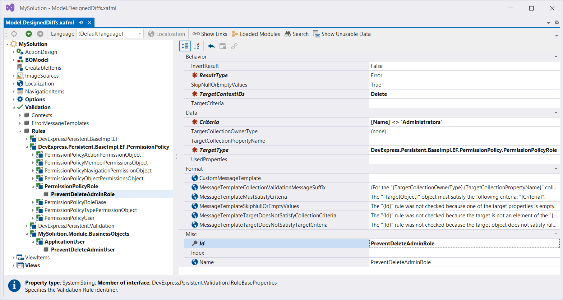Click the Visual Studio logo icon
This screenshot has height=300, width=563.
[x=10, y=8]
